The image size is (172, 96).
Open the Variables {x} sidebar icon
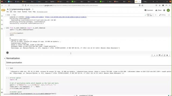pos(2,24)
